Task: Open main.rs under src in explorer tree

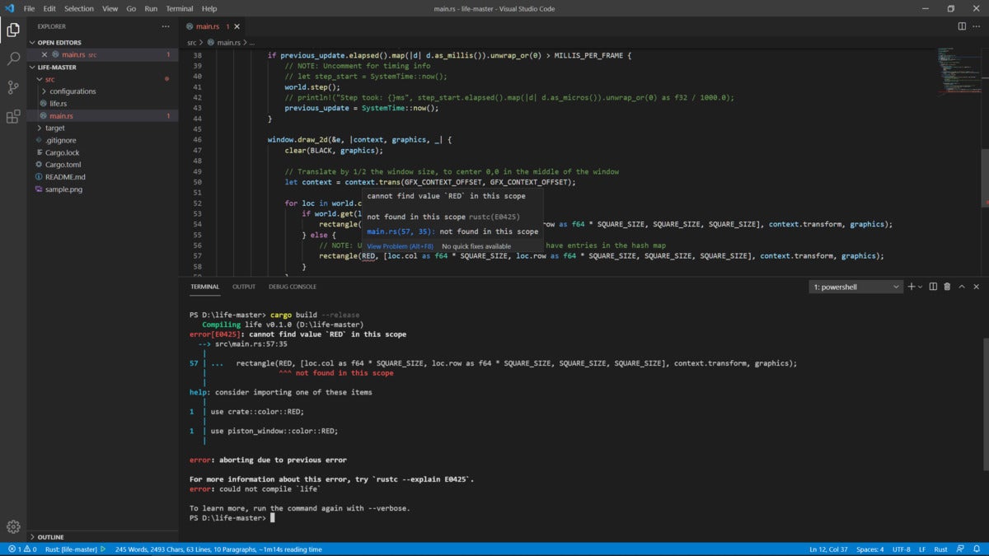Action: pos(102,115)
